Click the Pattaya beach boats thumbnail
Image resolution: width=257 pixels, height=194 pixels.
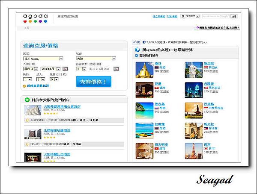(x=144, y=131)
